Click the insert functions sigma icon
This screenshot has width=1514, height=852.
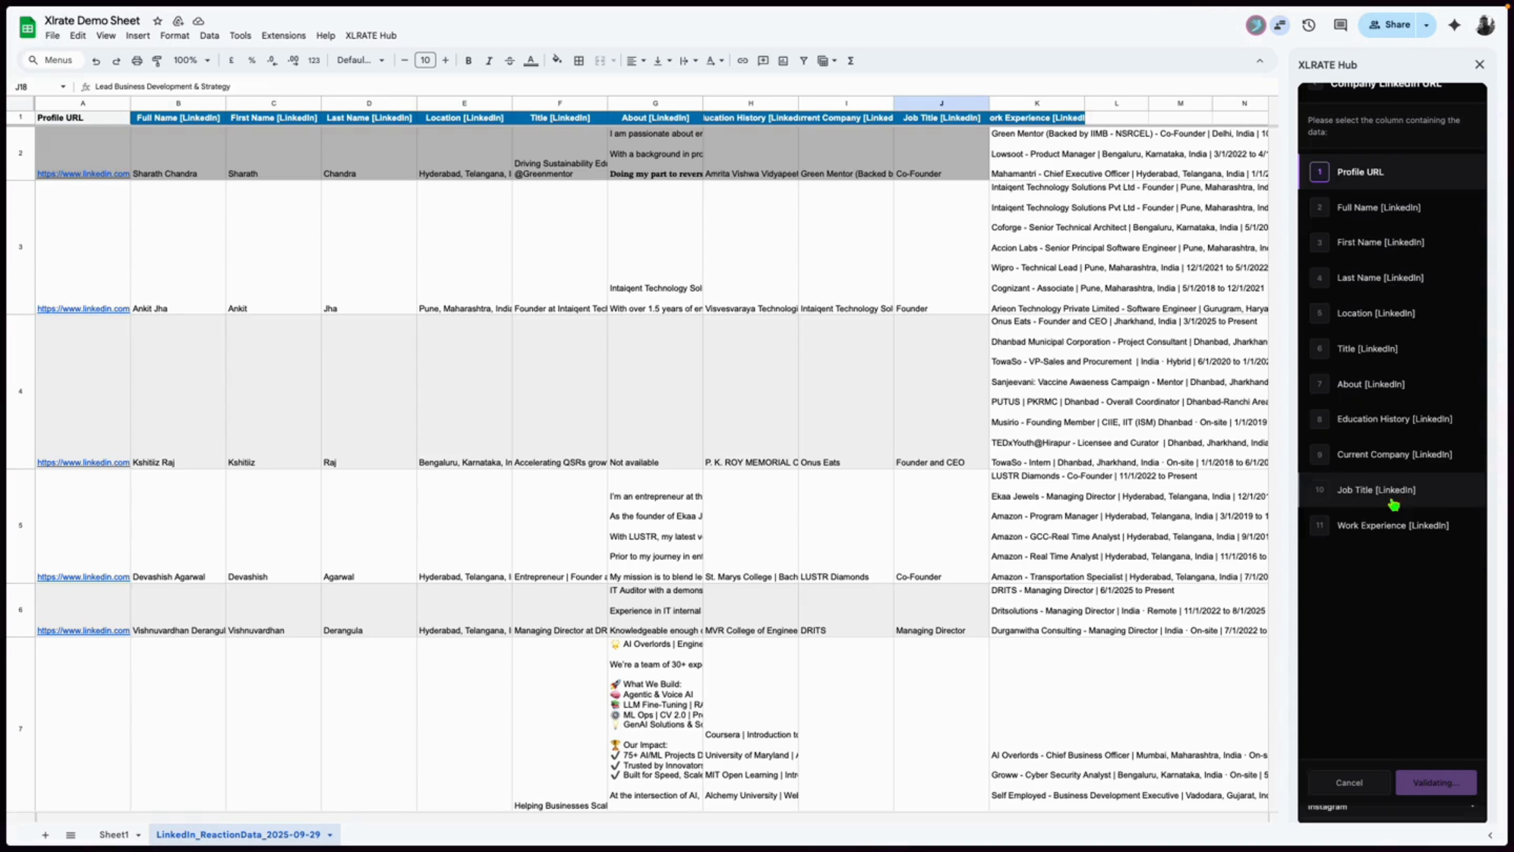click(x=850, y=61)
